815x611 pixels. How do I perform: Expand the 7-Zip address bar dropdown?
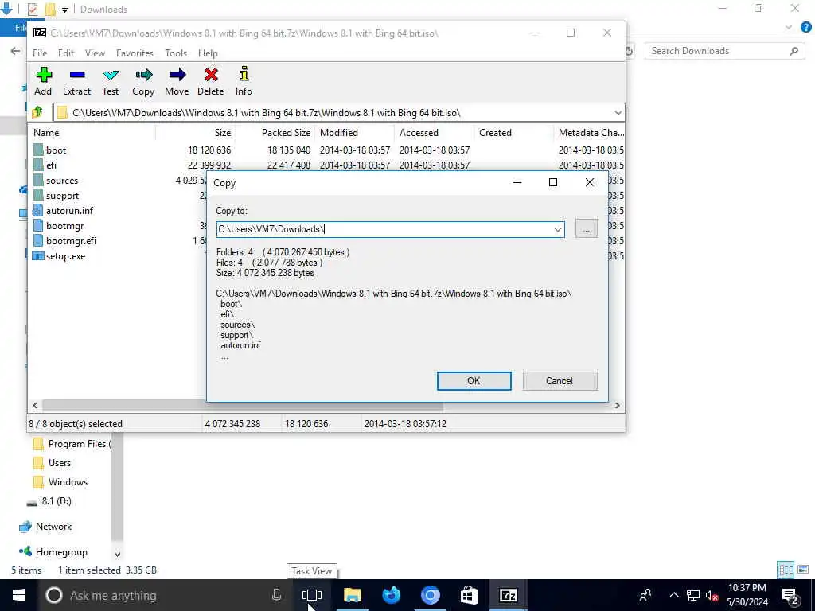618,113
